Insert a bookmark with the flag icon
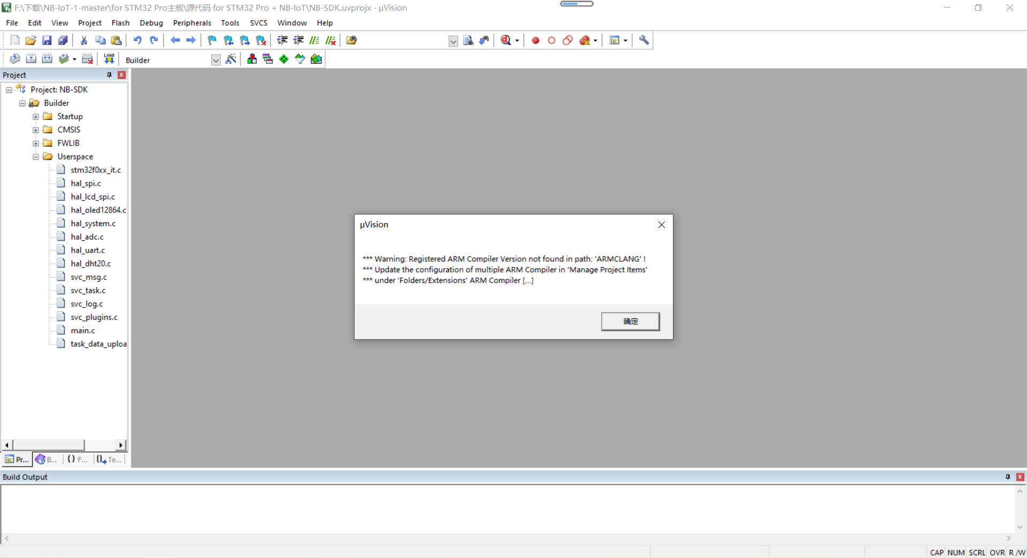The image size is (1027, 558). click(212, 40)
